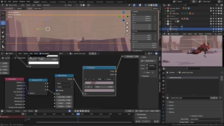Open the Tool properties tab icon
The height and width of the screenshot is (126, 224).
(163, 73)
